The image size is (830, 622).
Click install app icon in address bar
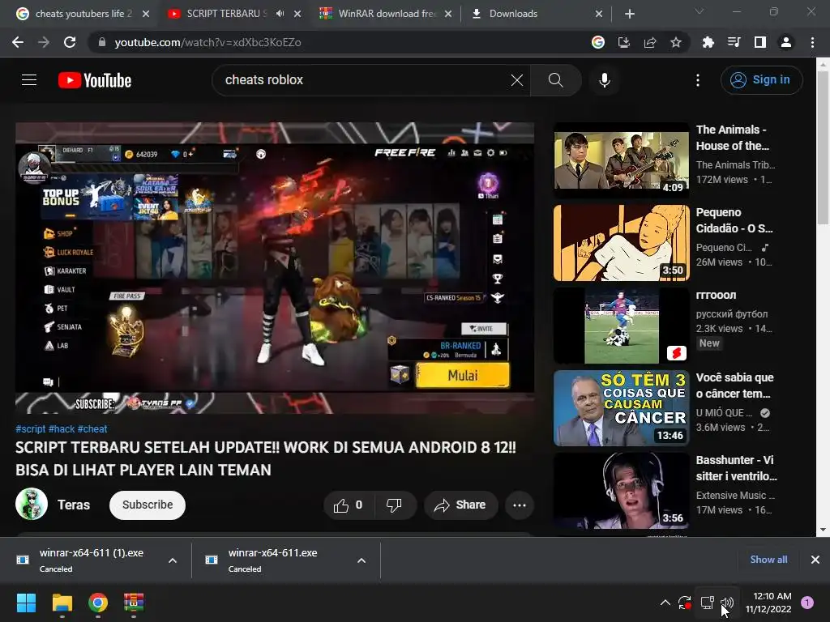point(624,42)
